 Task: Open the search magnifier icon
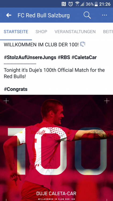pyautogui.click(x=87, y=15)
